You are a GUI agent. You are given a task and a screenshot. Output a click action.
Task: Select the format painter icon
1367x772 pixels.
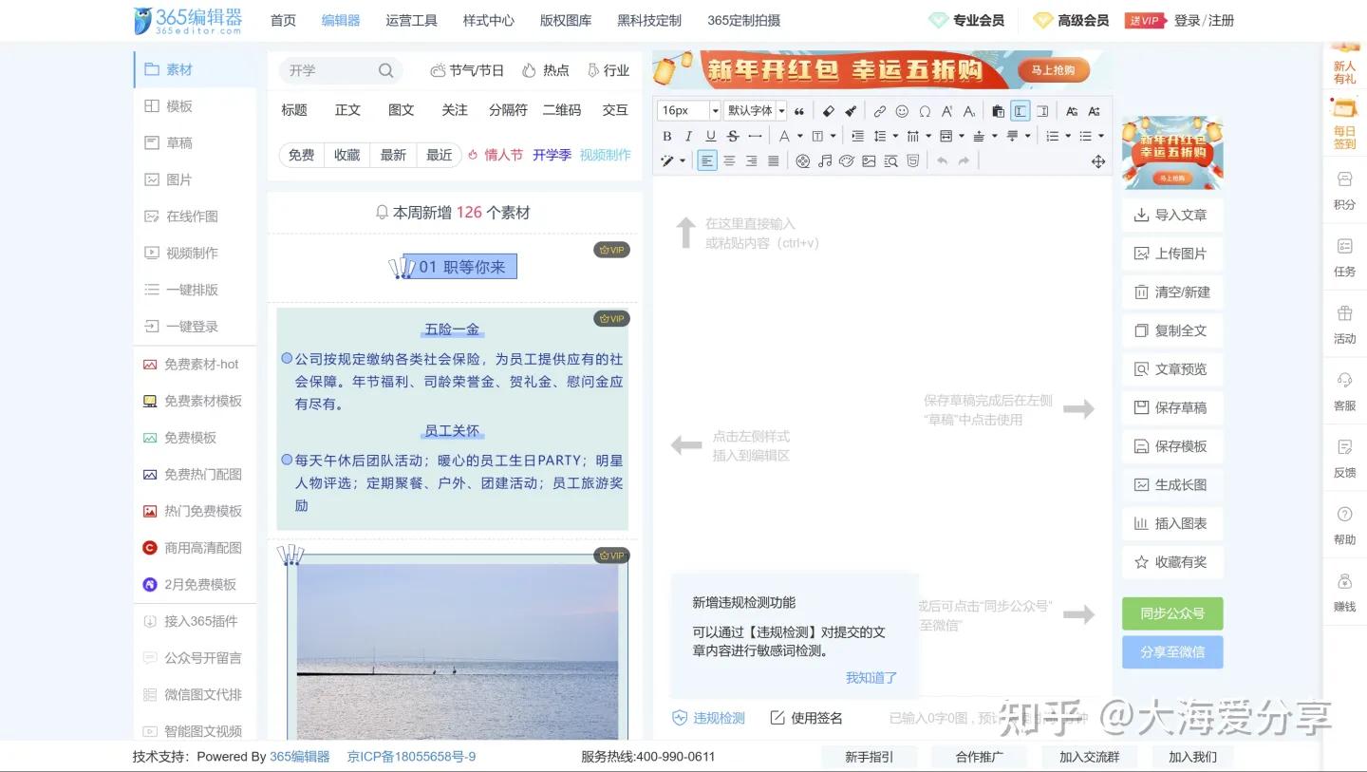pyautogui.click(x=852, y=110)
